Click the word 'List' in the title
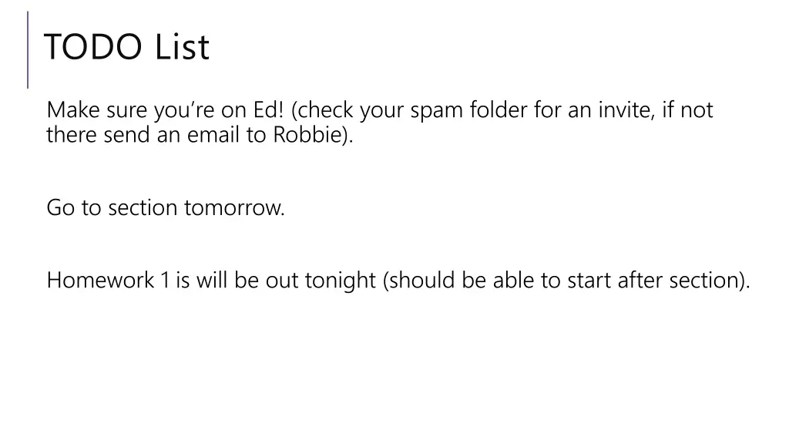The width and height of the screenshot is (789, 444). pos(182,47)
